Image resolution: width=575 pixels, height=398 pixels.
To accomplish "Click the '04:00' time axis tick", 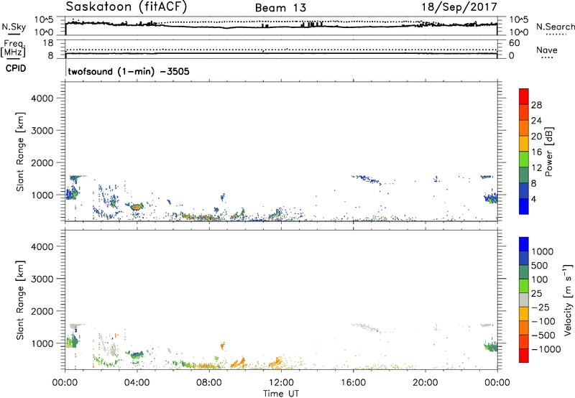I will pos(137,383).
